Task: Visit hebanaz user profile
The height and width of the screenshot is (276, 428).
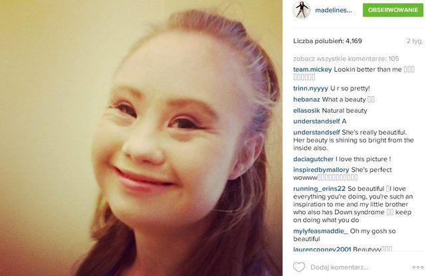Action: point(306,100)
